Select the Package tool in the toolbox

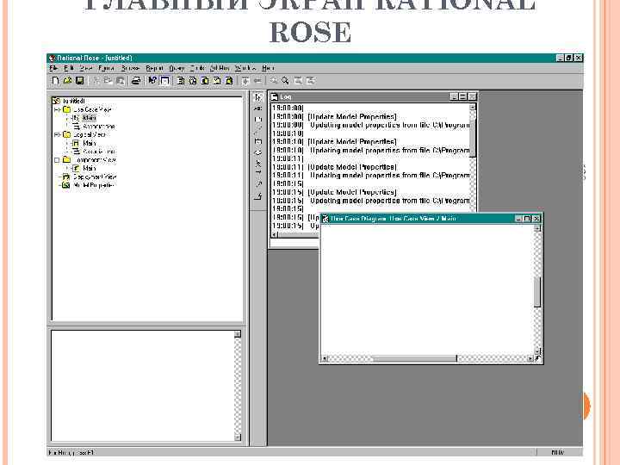point(257,141)
